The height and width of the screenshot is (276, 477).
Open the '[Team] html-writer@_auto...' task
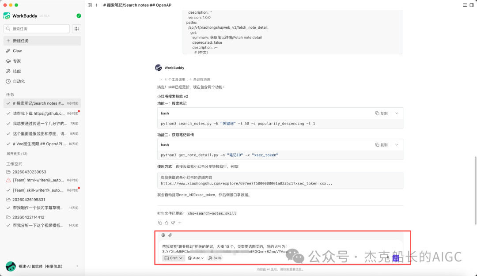[42, 180]
